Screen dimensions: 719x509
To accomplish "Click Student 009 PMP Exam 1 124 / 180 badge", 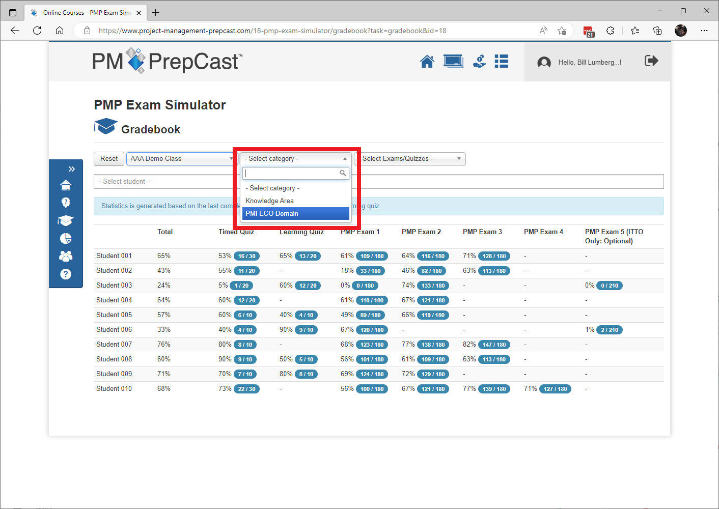I will click(372, 374).
